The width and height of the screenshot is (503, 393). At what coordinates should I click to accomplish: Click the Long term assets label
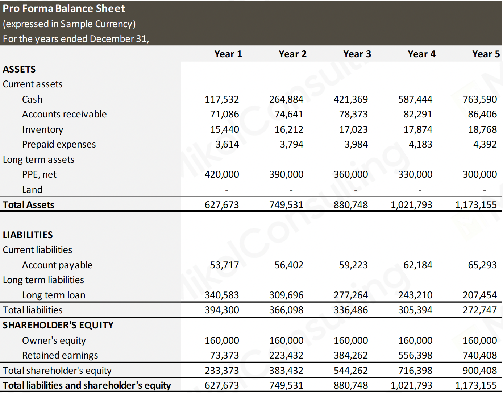click(x=38, y=160)
